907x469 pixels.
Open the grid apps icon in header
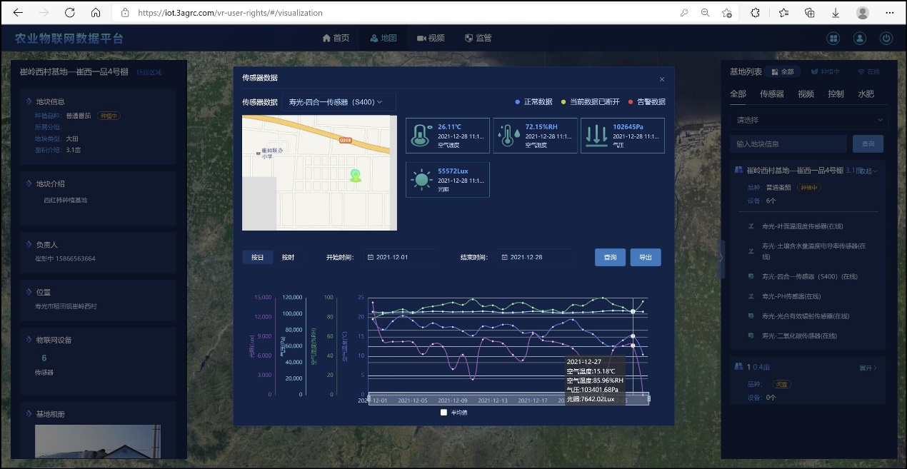pos(833,39)
